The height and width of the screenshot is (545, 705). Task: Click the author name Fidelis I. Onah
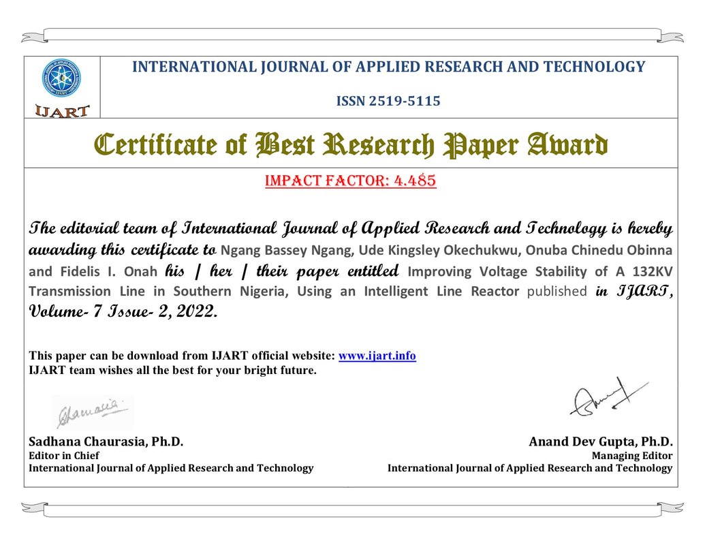click(109, 272)
